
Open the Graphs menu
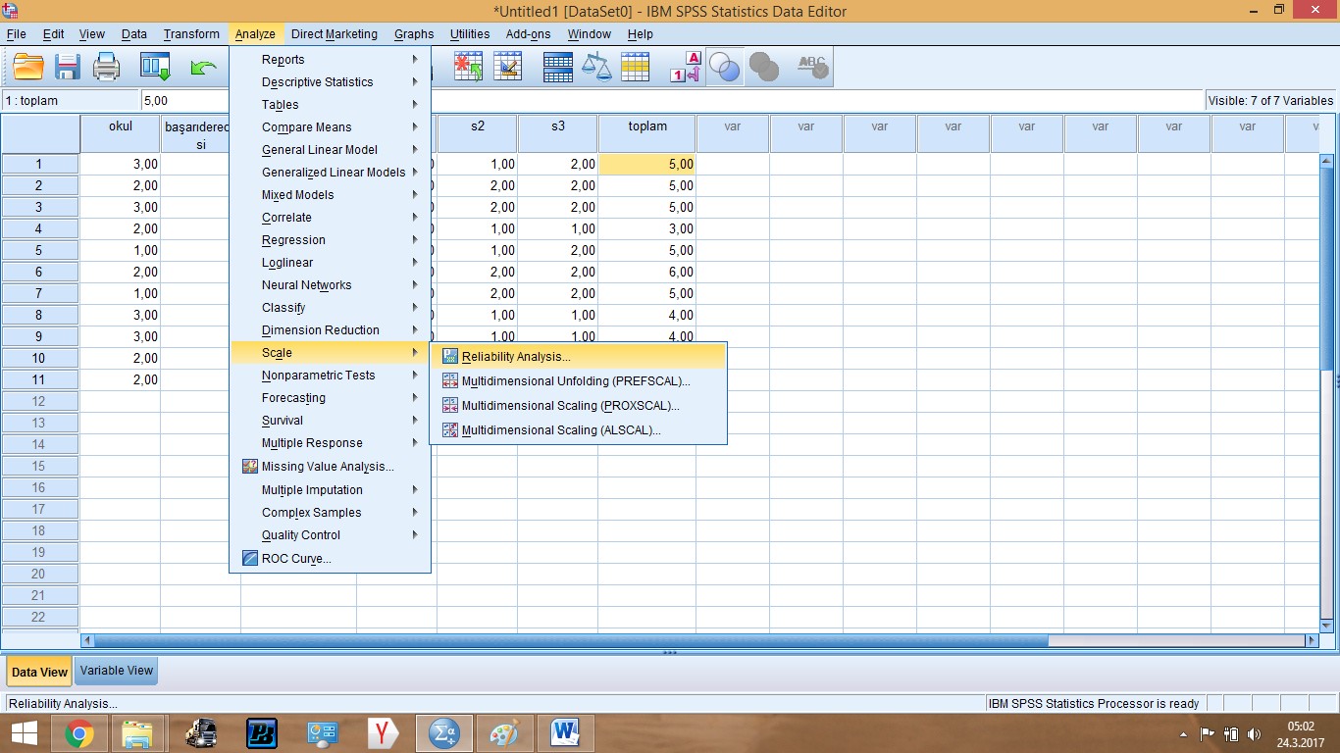coord(414,34)
